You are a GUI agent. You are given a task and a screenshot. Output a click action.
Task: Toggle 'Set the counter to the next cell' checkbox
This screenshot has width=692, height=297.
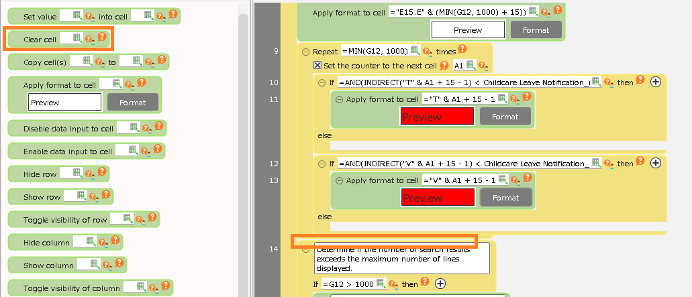318,66
